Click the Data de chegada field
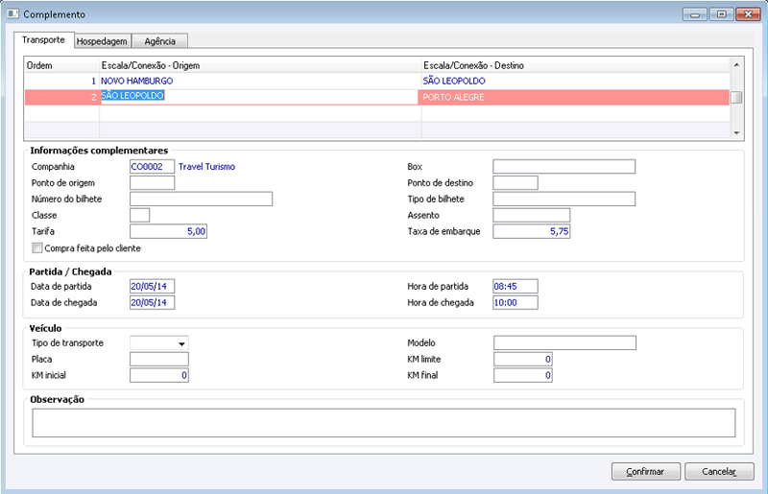768x494 pixels. (152, 302)
